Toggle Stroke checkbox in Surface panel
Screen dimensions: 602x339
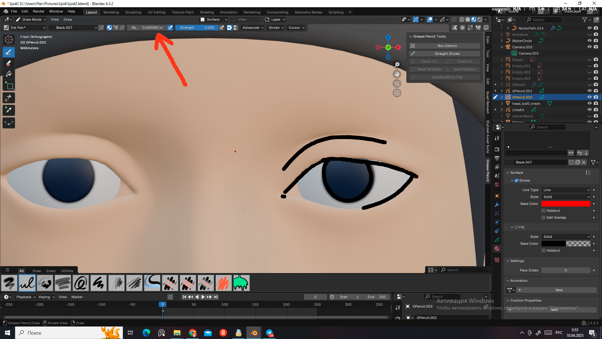[516, 180]
